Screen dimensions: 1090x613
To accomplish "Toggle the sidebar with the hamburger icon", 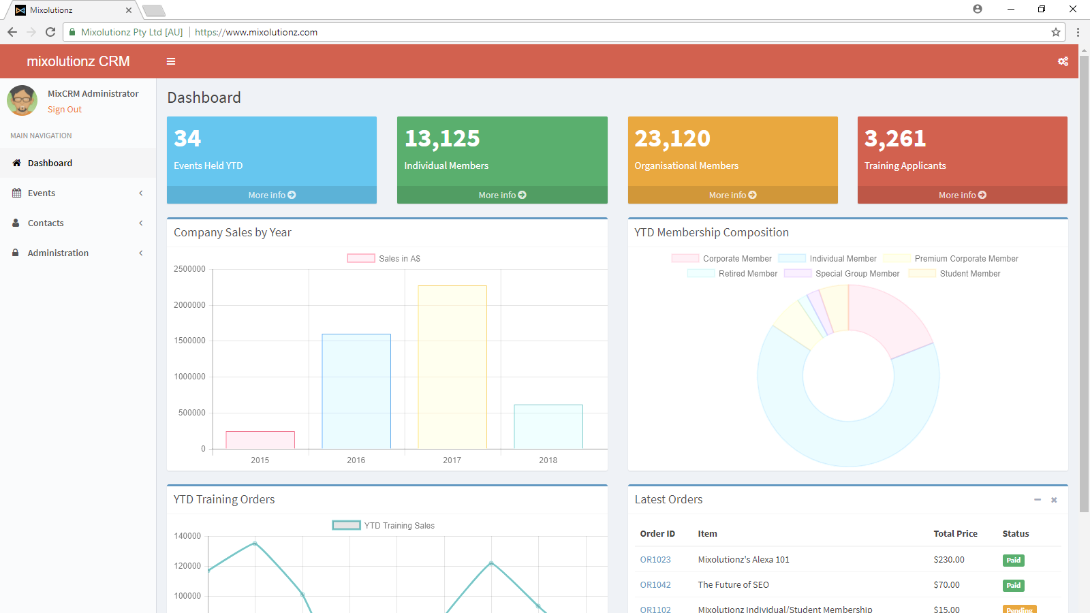I will click(171, 61).
